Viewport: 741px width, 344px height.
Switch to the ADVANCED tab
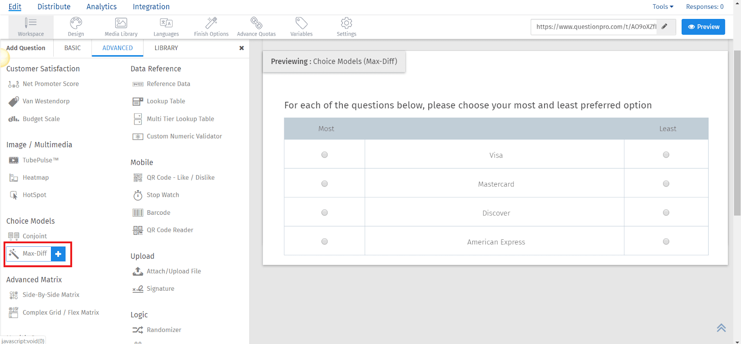point(118,48)
